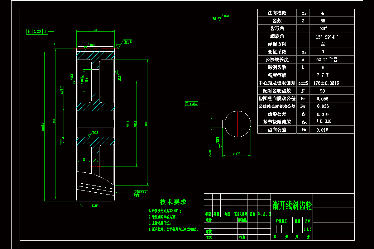This screenshot has width=374, height=249.
Task: Click the 螺旋方向 value cell showing 左
Action: click(x=323, y=44)
